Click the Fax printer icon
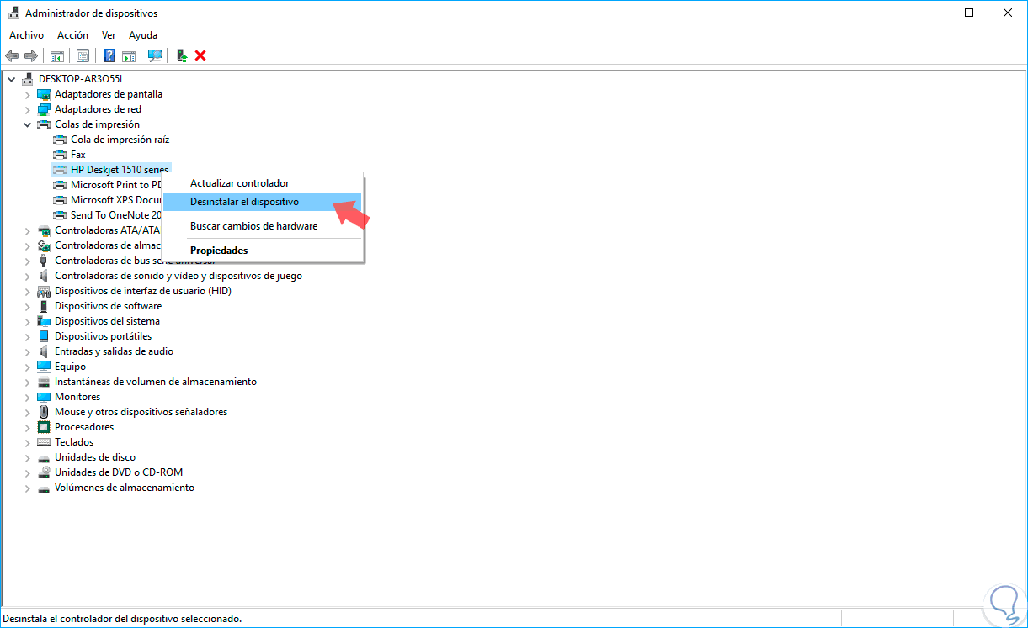This screenshot has height=628, width=1028. click(x=60, y=155)
